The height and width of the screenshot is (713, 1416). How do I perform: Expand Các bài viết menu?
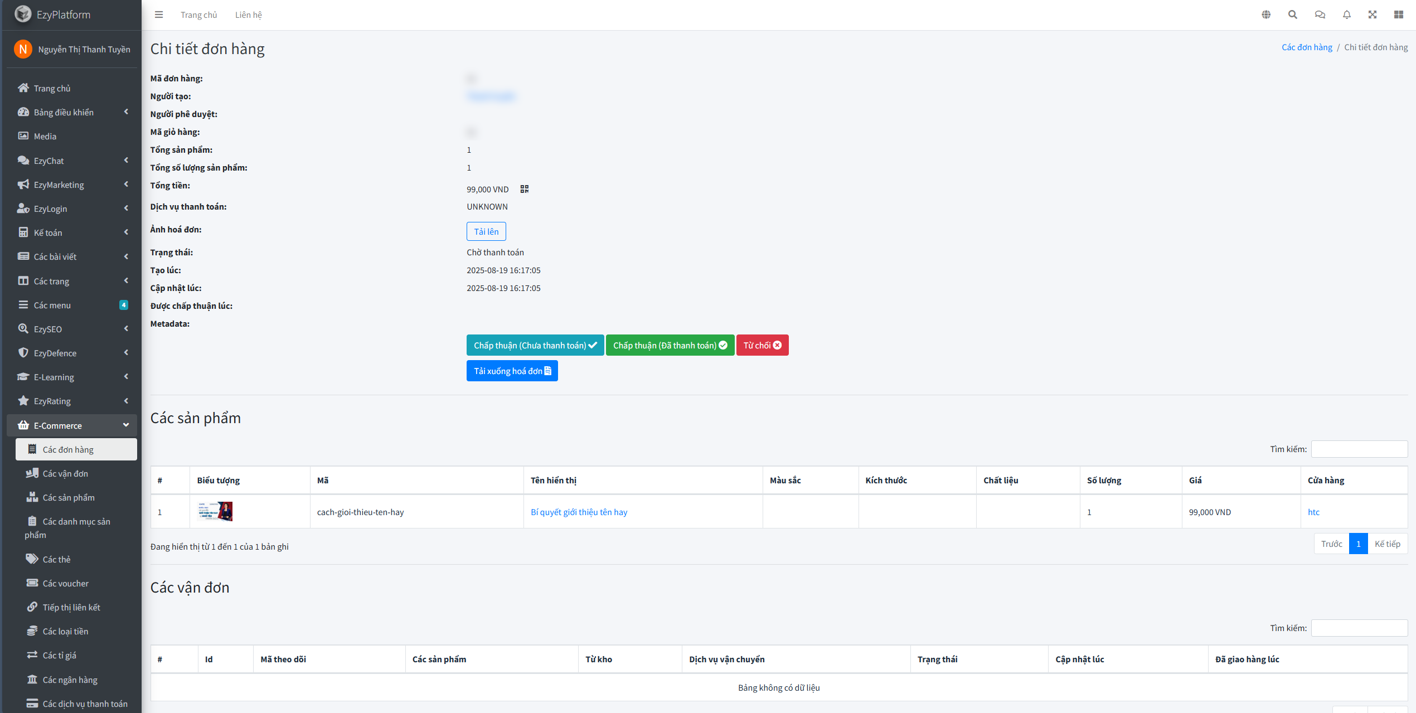pyautogui.click(x=72, y=256)
